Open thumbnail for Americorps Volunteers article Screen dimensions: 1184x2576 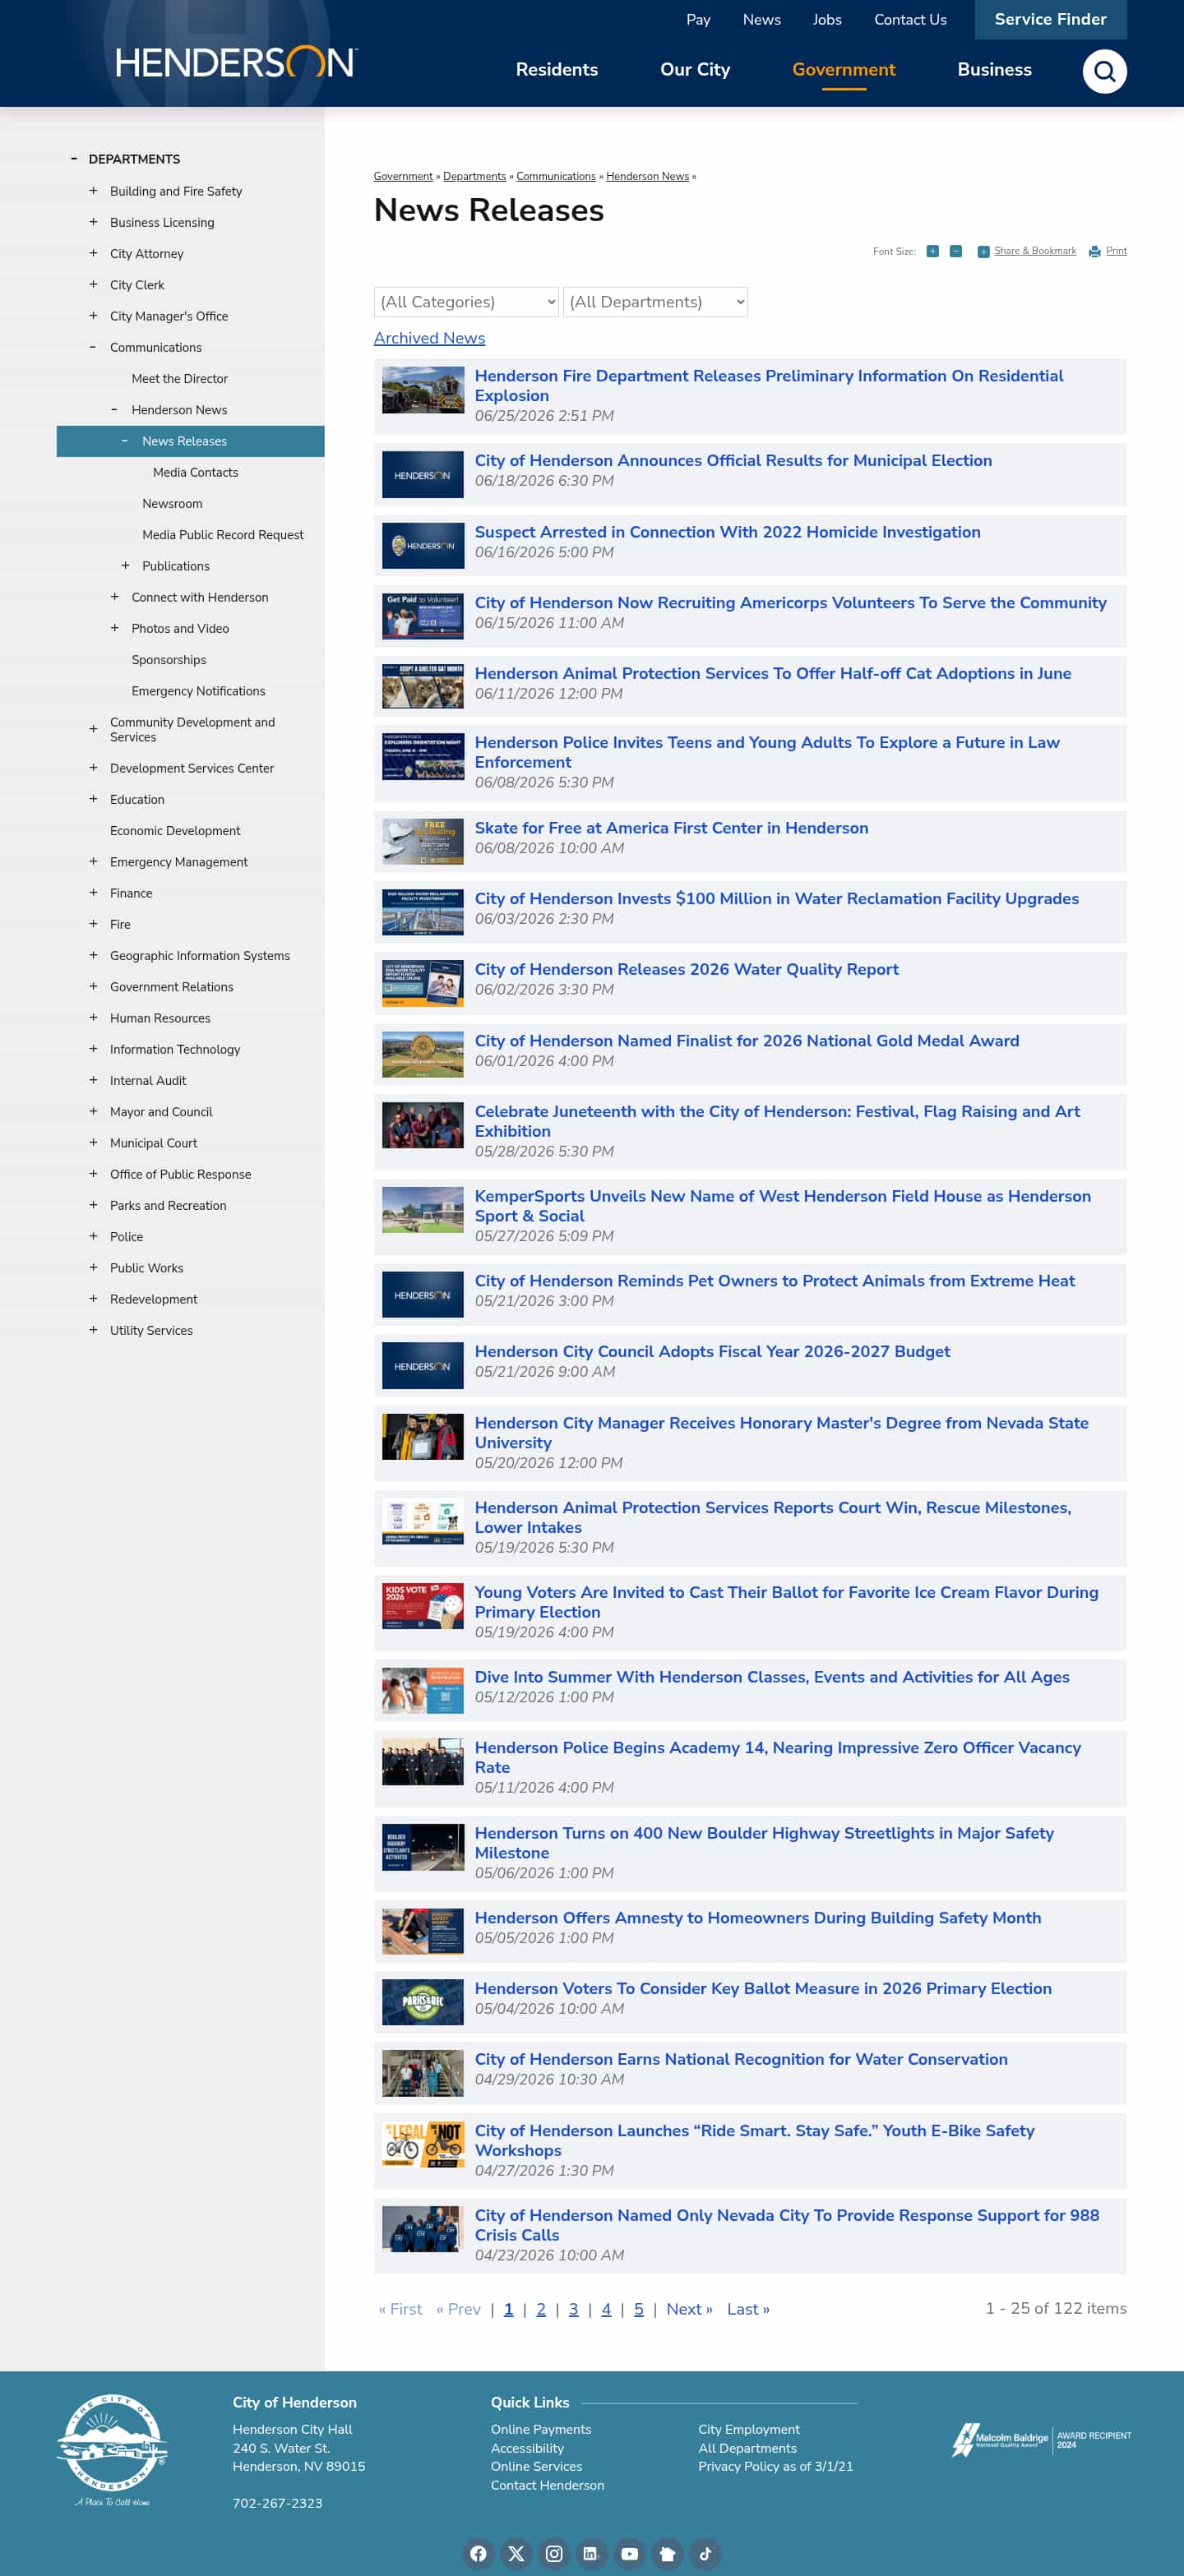[x=423, y=616]
